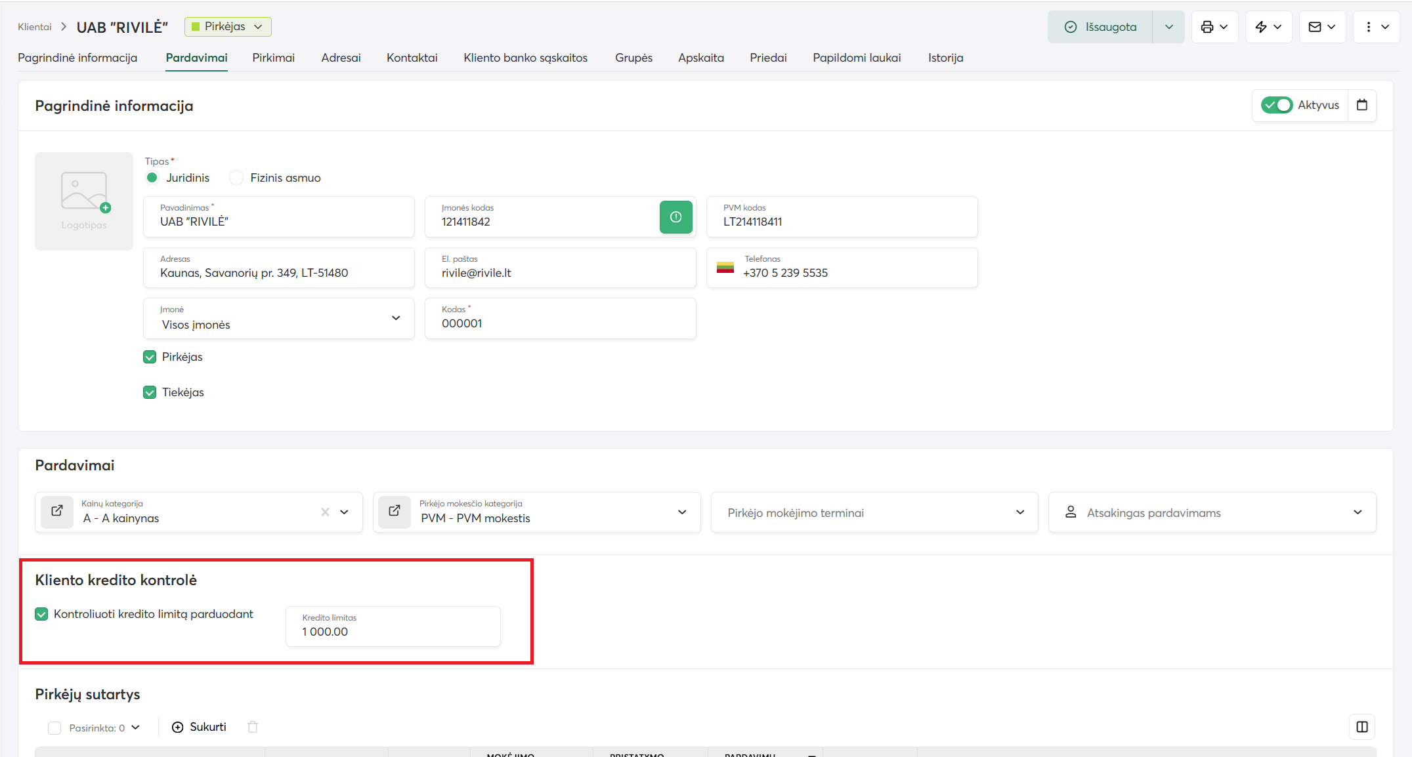Open Pirkėjo mokesčio kategorija link icon

tap(395, 512)
